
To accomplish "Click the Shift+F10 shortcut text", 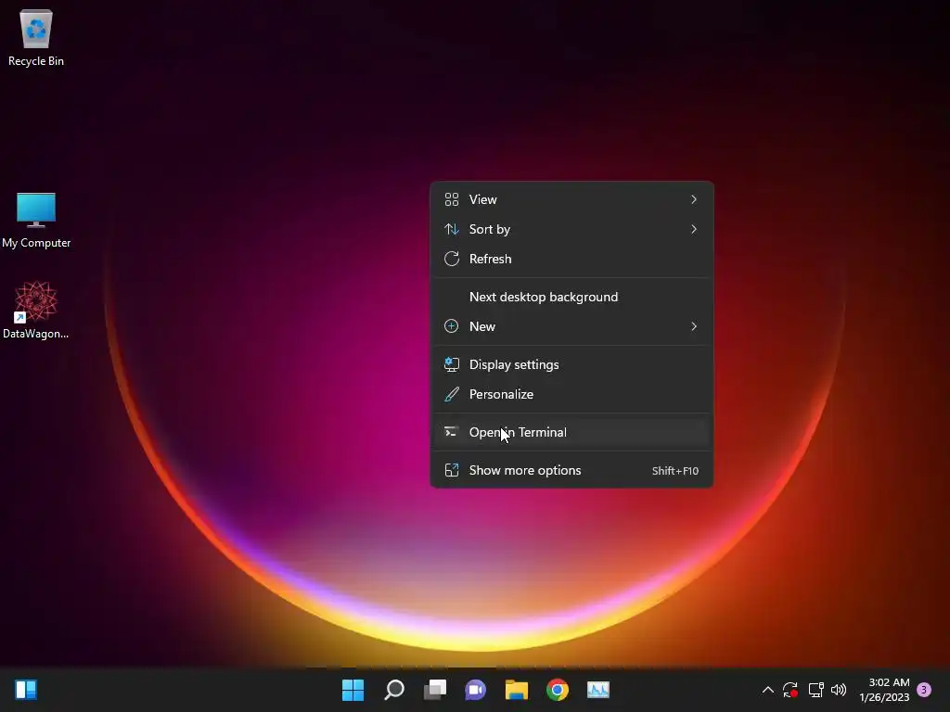I will [x=675, y=471].
